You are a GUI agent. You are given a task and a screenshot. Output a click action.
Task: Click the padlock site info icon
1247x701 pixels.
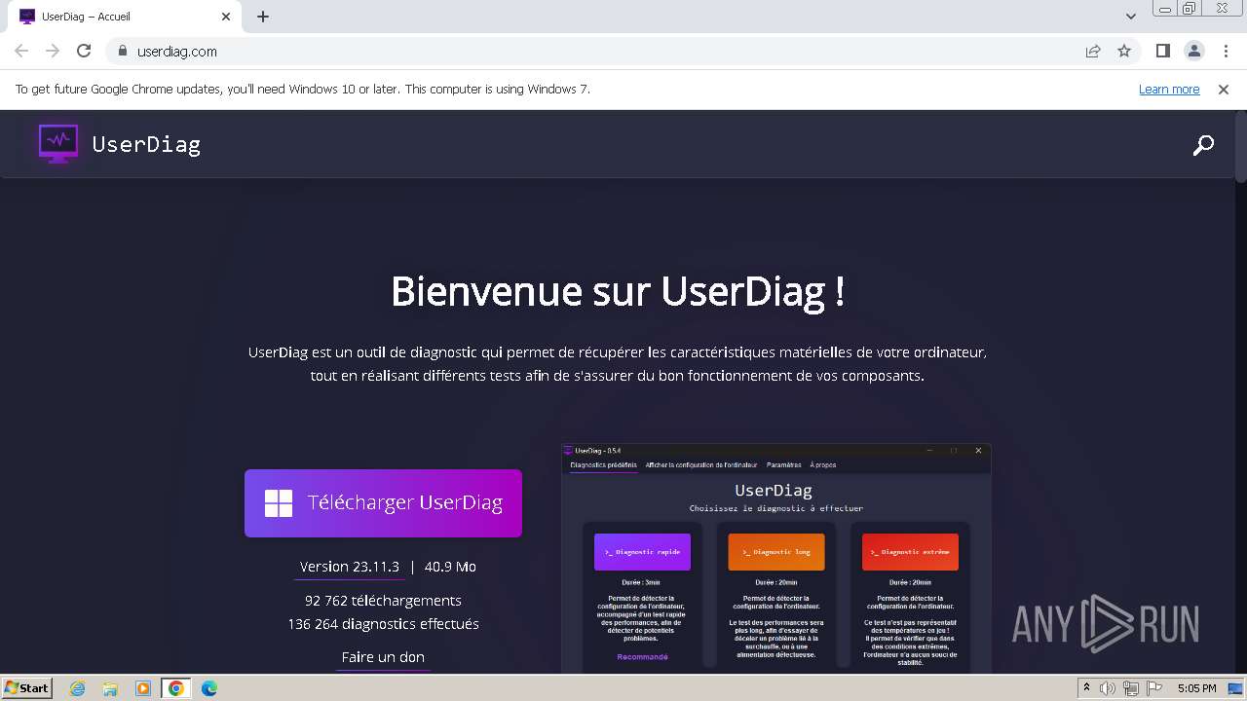pyautogui.click(x=122, y=51)
